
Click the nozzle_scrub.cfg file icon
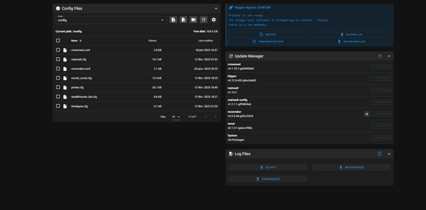pos(65,78)
